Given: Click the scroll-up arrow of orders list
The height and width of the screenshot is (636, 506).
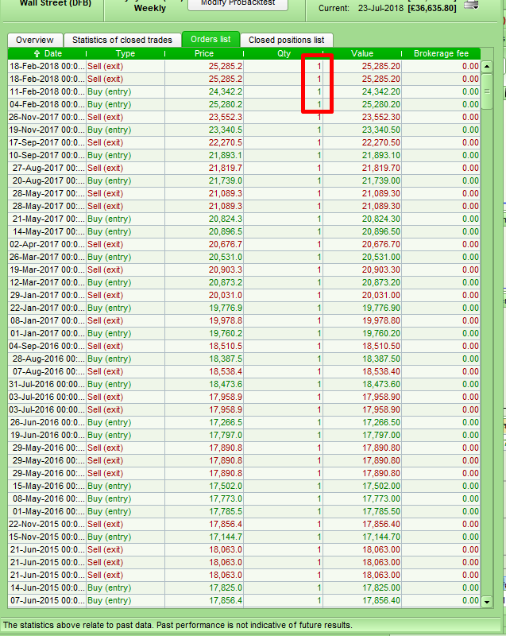Looking at the screenshot, I should 487,66.
